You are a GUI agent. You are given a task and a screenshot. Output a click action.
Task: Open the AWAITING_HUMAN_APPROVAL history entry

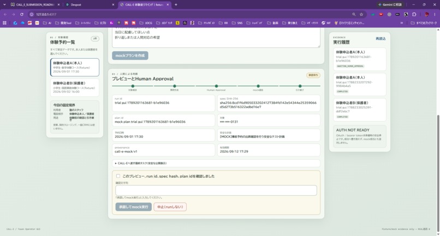point(359,59)
